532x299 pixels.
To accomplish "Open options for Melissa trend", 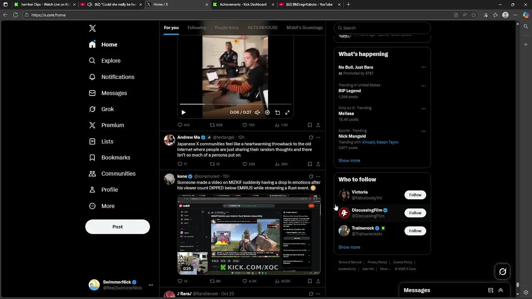I will coord(424,109).
